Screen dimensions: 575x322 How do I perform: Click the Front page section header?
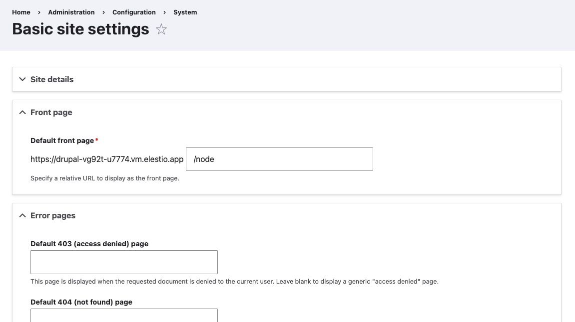51,112
